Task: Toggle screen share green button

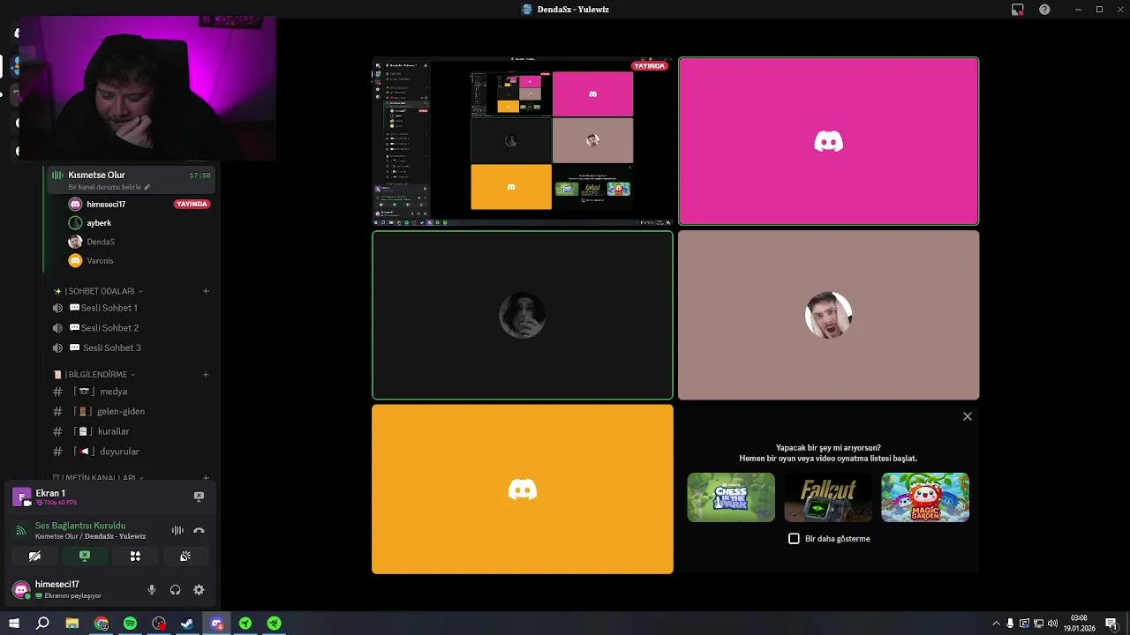Action: 85,557
